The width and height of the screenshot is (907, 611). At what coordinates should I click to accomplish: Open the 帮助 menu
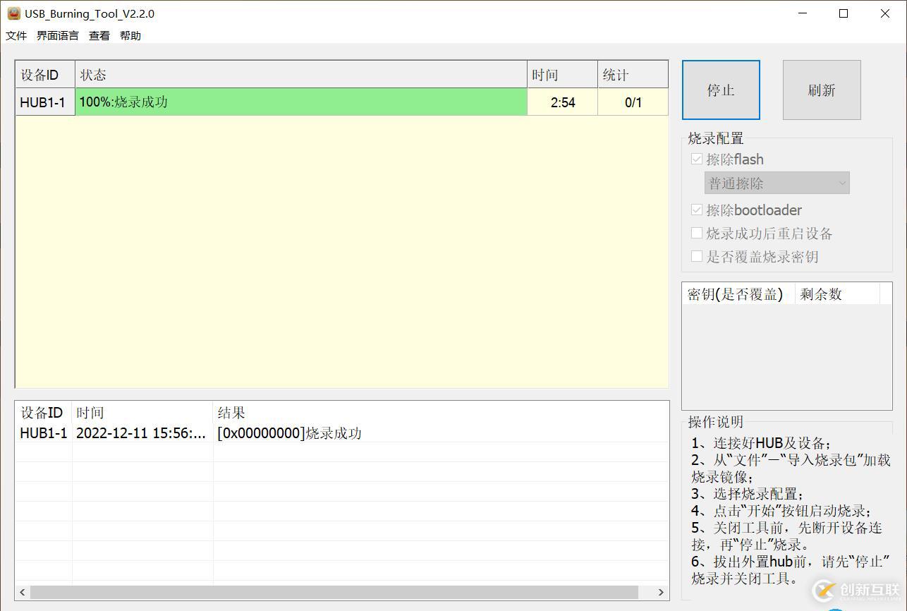[x=130, y=35]
